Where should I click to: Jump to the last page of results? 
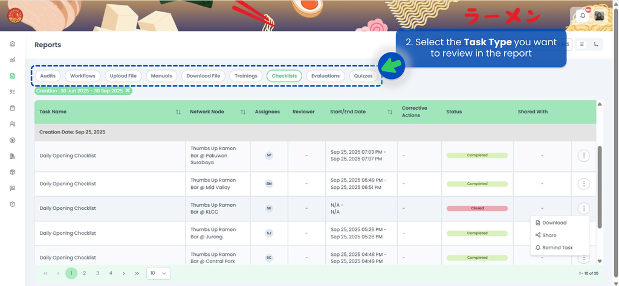coord(137,273)
